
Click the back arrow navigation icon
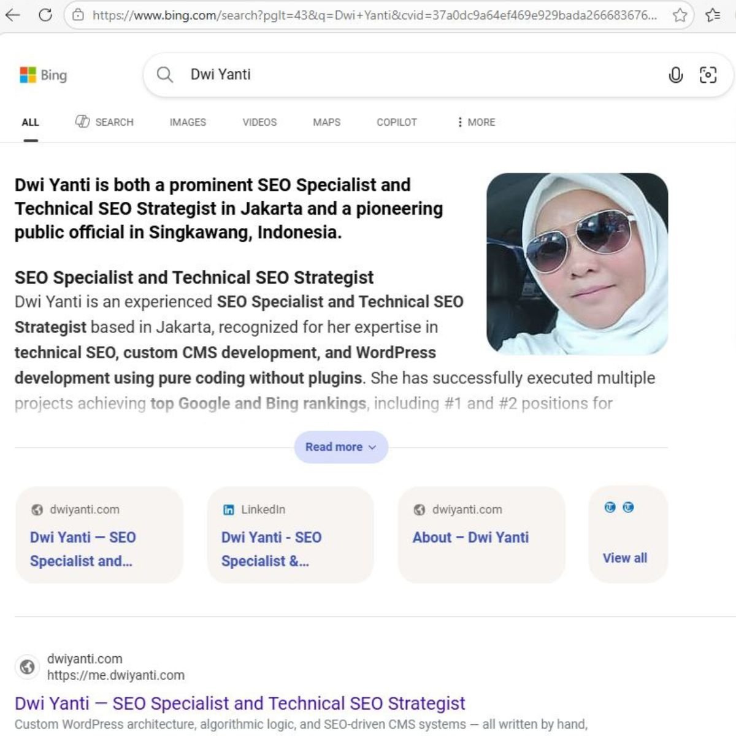(x=13, y=16)
